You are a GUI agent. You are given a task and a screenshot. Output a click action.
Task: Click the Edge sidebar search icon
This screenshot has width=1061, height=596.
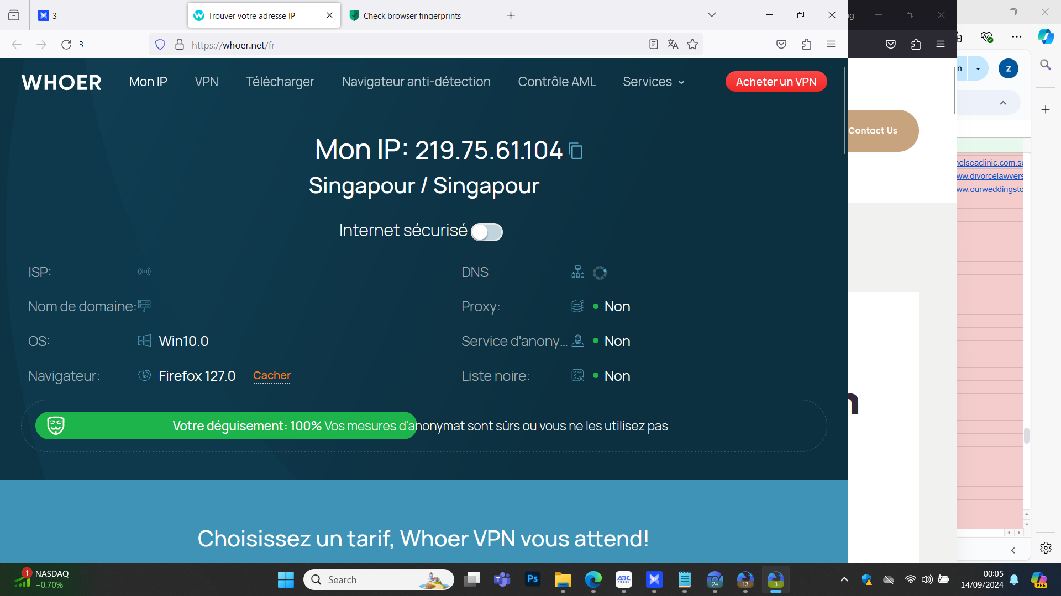[1046, 65]
